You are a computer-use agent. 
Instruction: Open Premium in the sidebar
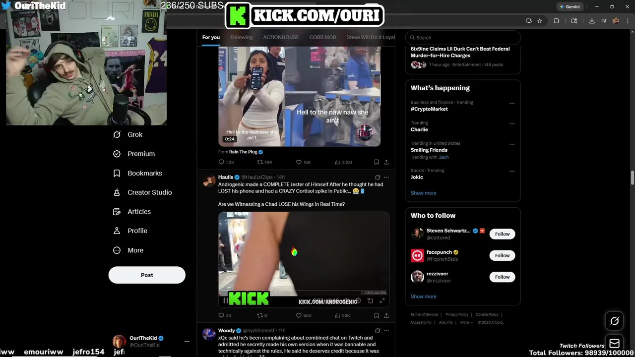coord(134,154)
